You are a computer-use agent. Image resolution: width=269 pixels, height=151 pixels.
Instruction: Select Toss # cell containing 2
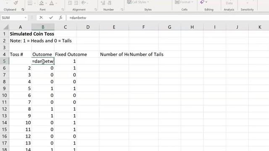[x=20, y=68]
